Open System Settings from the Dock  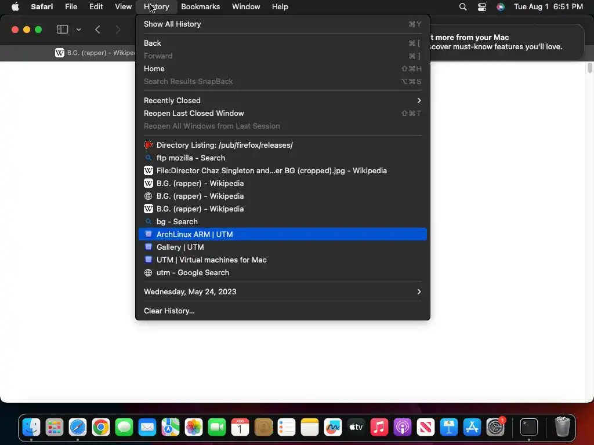[x=495, y=427]
